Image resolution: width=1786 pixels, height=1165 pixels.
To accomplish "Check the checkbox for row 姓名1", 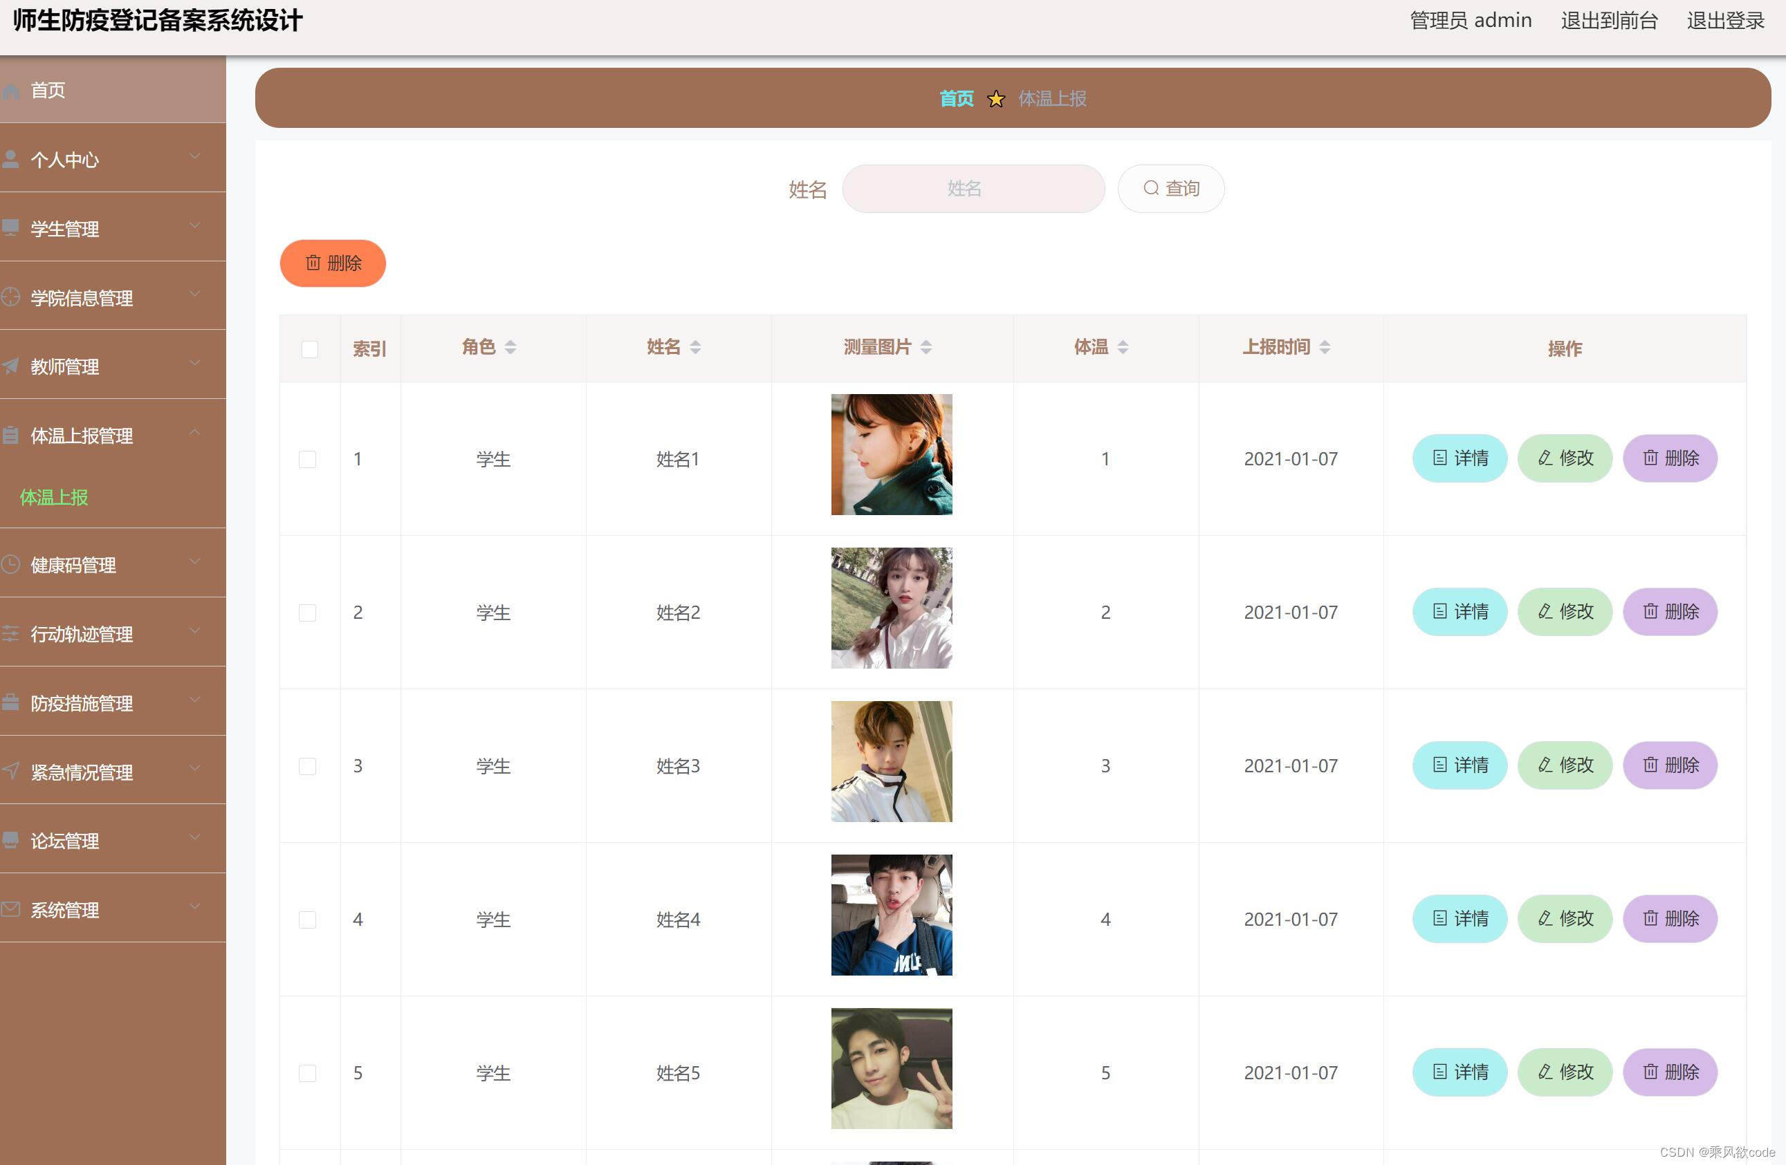I will [307, 459].
